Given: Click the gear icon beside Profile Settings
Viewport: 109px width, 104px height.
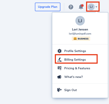Looking at the screenshot, I should [59, 51].
